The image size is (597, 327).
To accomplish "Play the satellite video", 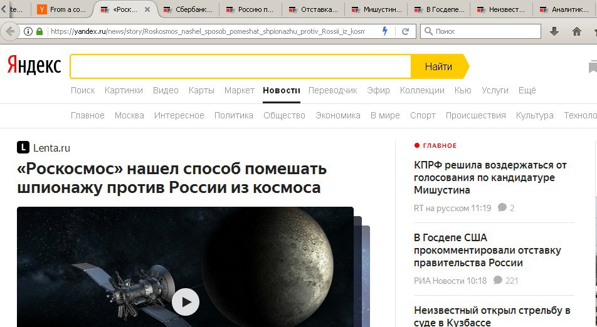I will [x=186, y=302].
